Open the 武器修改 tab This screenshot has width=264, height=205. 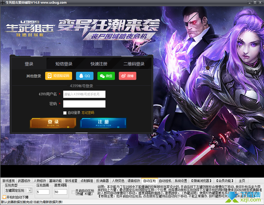pos(24,181)
